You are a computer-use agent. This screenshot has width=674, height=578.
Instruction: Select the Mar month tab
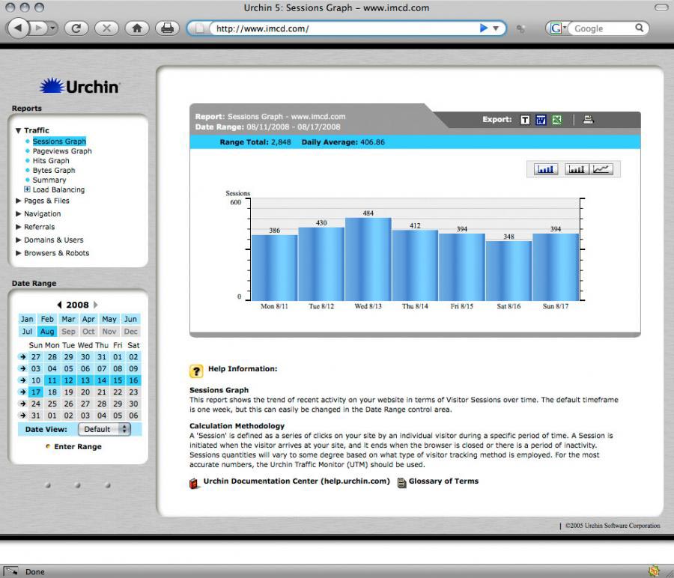coord(68,319)
